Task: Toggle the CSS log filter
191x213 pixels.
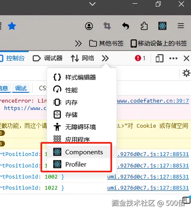Action: (43, 88)
